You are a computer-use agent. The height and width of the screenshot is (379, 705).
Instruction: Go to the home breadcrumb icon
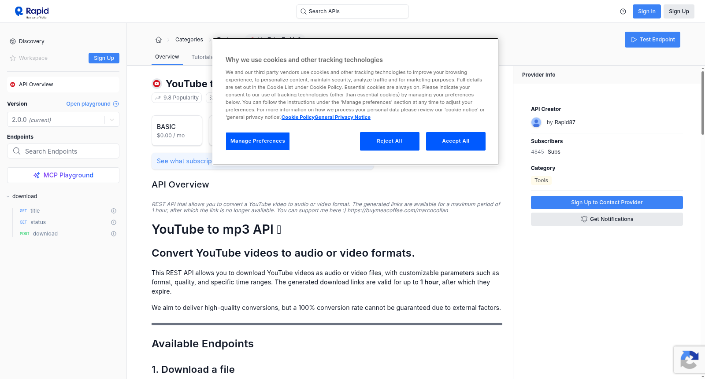click(x=159, y=40)
